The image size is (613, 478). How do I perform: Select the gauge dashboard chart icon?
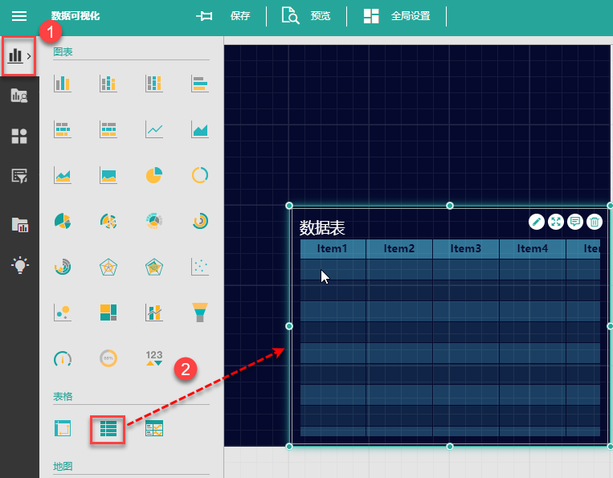click(x=63, y=357)
